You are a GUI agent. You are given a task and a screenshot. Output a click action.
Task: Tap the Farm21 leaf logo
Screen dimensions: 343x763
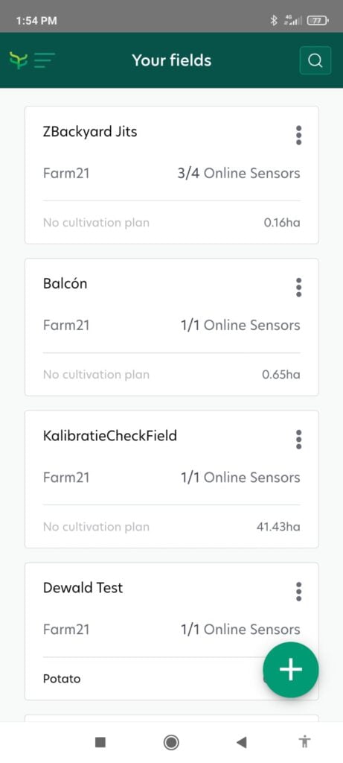[x=19, y=60]
